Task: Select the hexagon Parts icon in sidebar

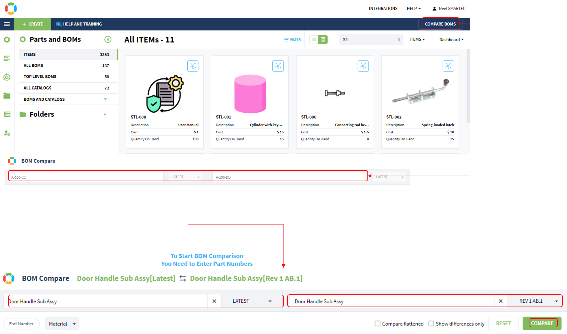Action: tap(7, 40)
